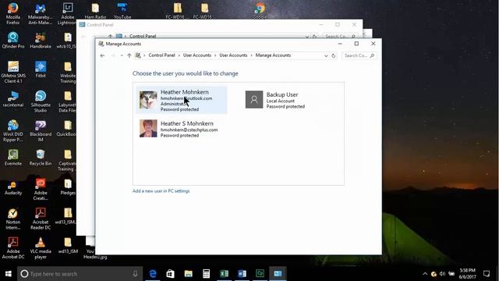Image resolution: width=499 pixels, height=281 pixels.
Task: Maximize the Manage Accounts window
Action: point(356,44)
